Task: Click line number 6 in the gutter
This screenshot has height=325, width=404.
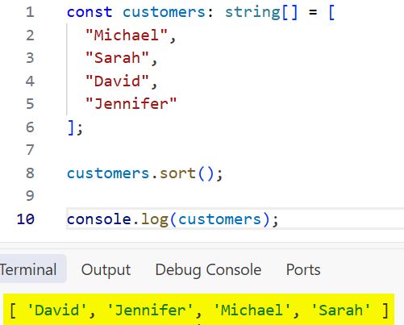Action: click(30, 127)
